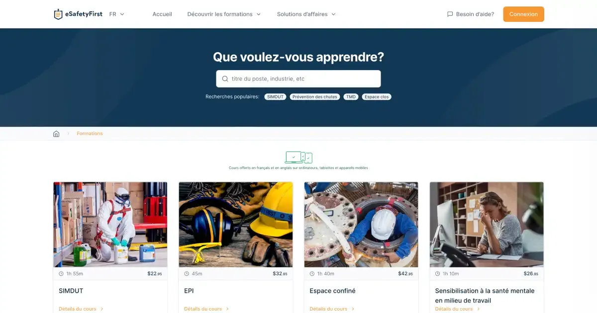The height and width of the screenshot is (313, 597).
Task: Open Détails du cours for SIMDUT
Action: (x=81, y=309)
